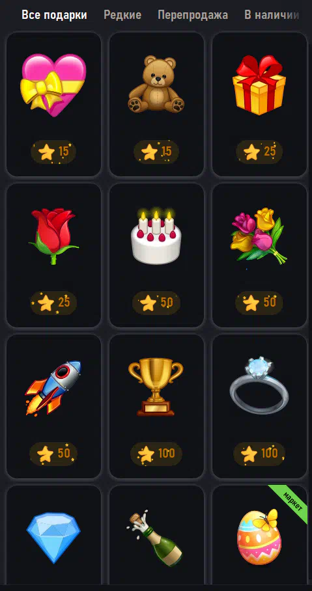Click the 50 stars price under rocket
Image resolution: width=312 pixels, height=591 pixels.
[x=53, y=454]
